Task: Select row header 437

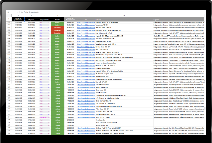Action: pos(9,125)
